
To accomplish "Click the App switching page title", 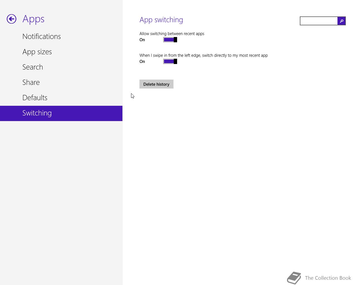I will (x=161, y=20).
